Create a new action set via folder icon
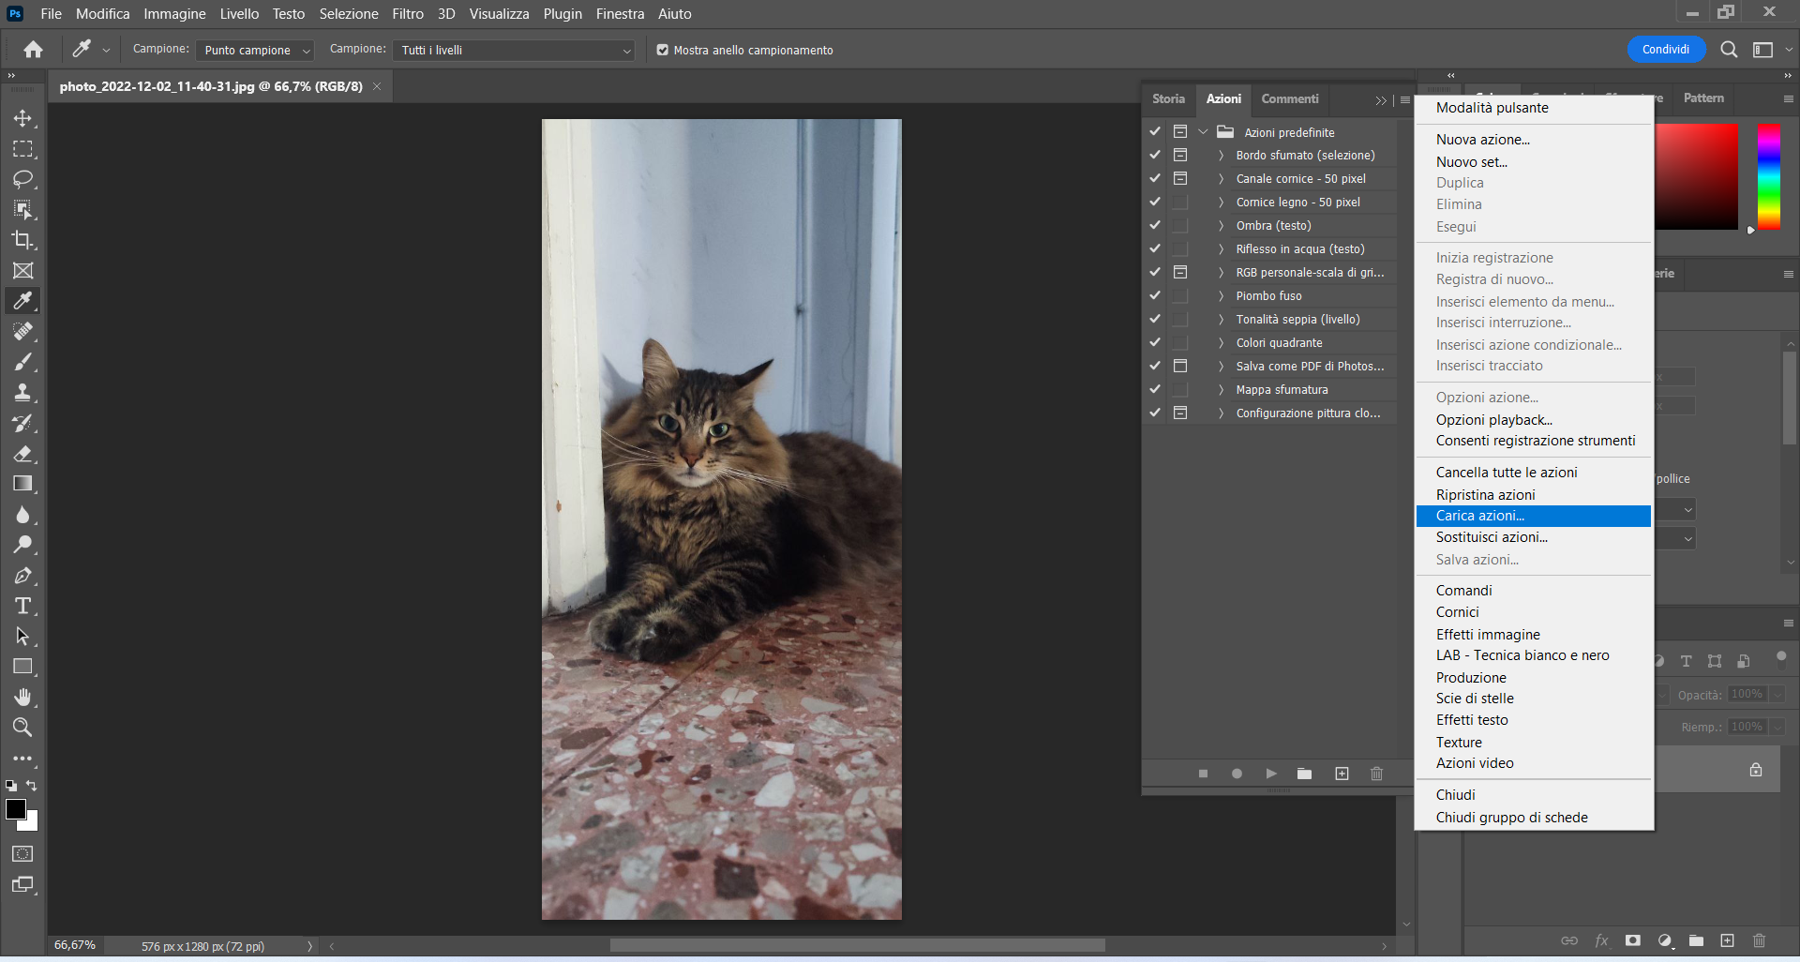This screenshot has height=962, width=1800. point(1304,774)
